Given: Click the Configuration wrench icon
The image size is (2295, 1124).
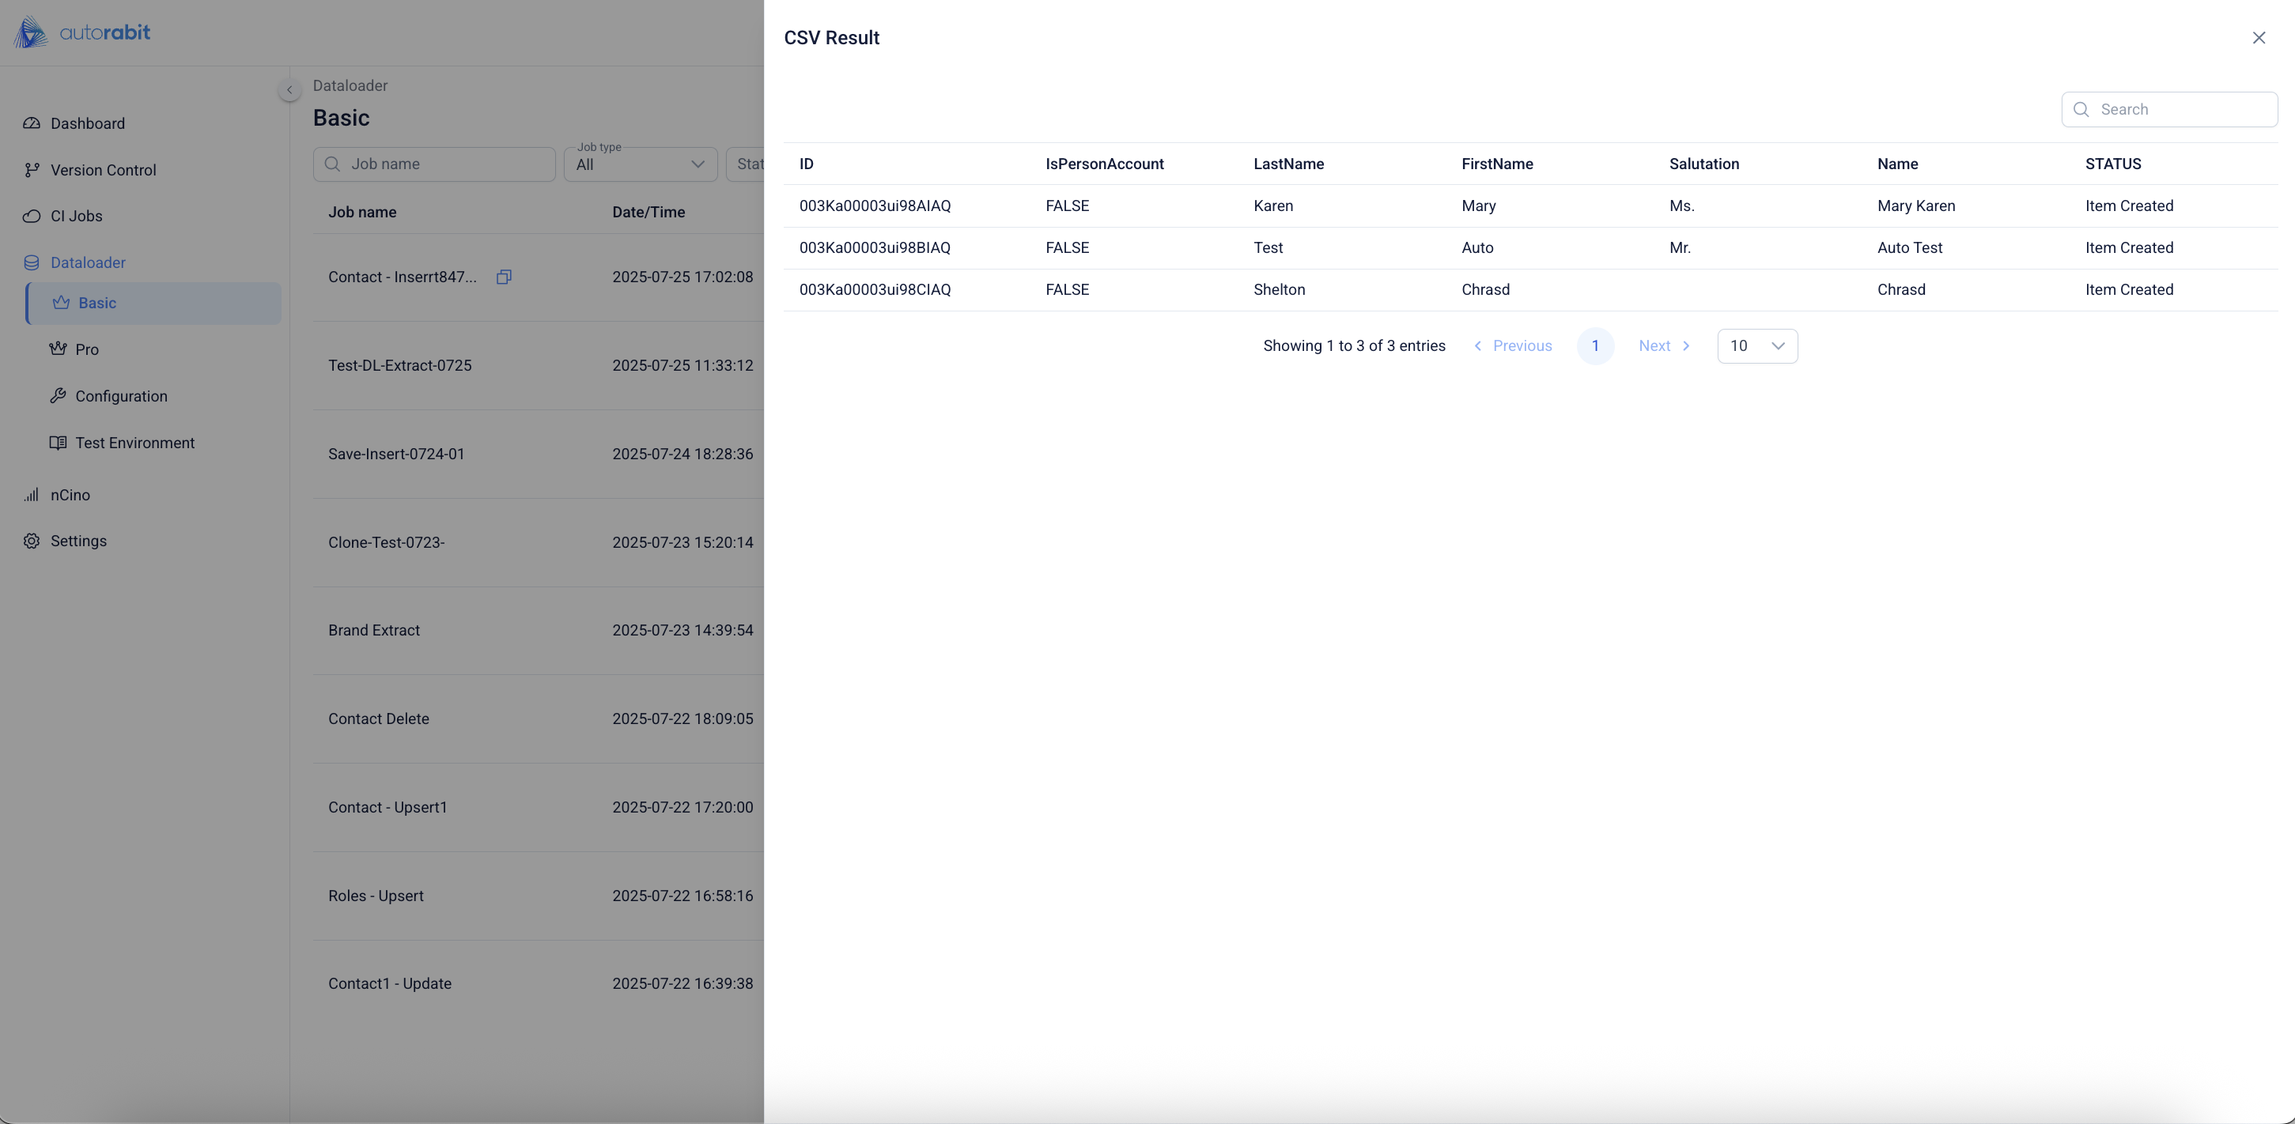Looking at the screenshot, I should (x=58, y=395).
